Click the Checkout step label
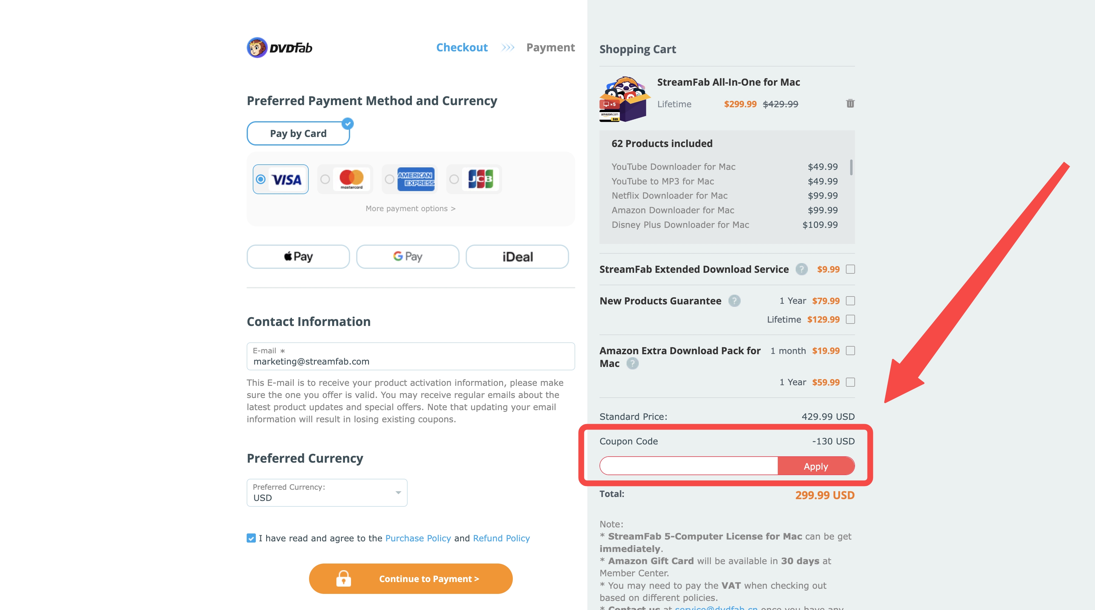 (462, 47)
